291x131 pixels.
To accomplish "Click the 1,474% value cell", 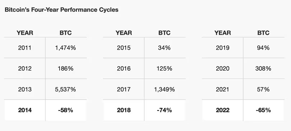I will [66, 48].
